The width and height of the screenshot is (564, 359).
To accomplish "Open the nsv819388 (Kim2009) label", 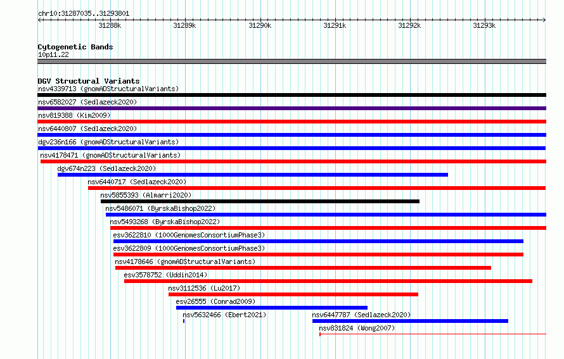I will [74, 115].
